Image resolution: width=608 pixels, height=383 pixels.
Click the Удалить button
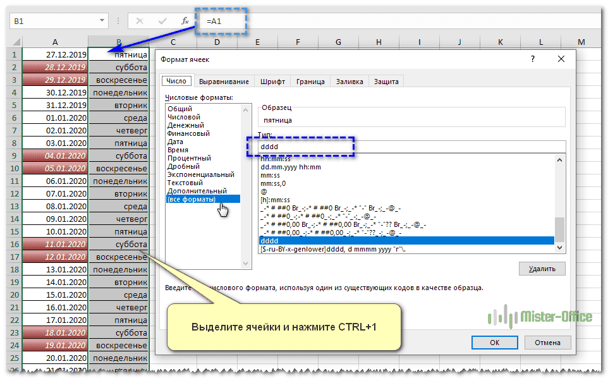point(542,269)
